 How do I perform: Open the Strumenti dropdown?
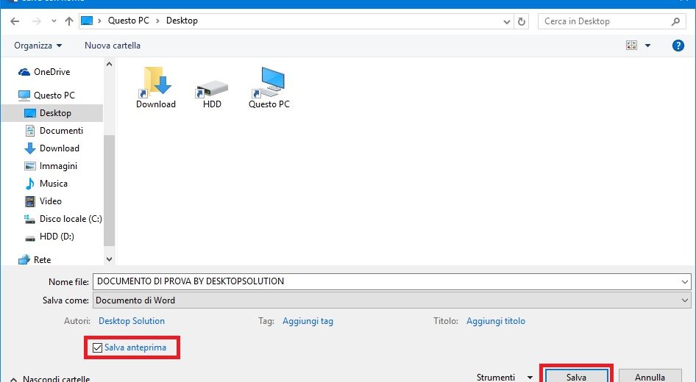click(x=504, y=378)
